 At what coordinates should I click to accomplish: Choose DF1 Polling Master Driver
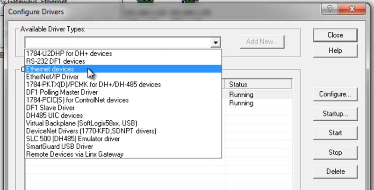coord(123,92)
